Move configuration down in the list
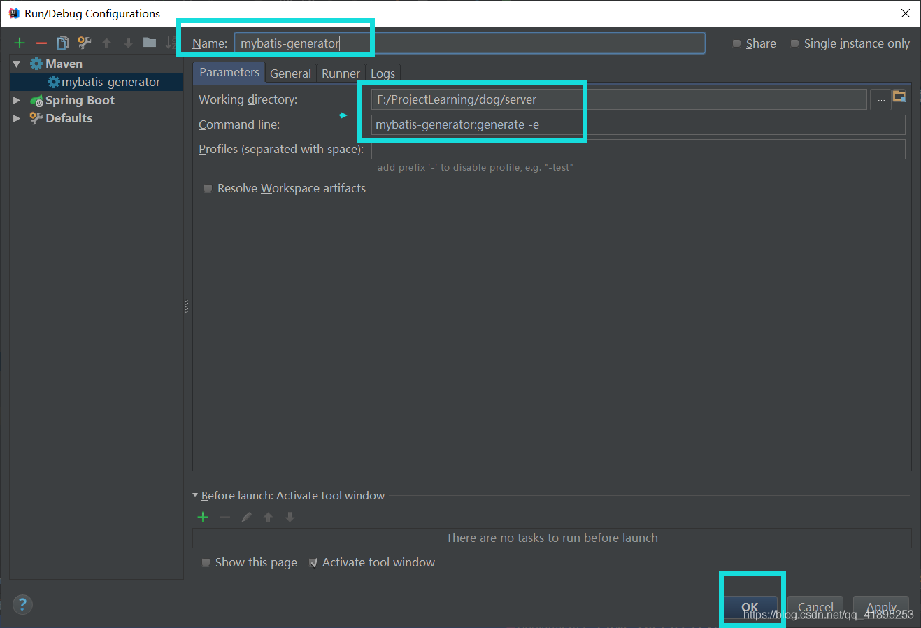 (x=128, y=43)
